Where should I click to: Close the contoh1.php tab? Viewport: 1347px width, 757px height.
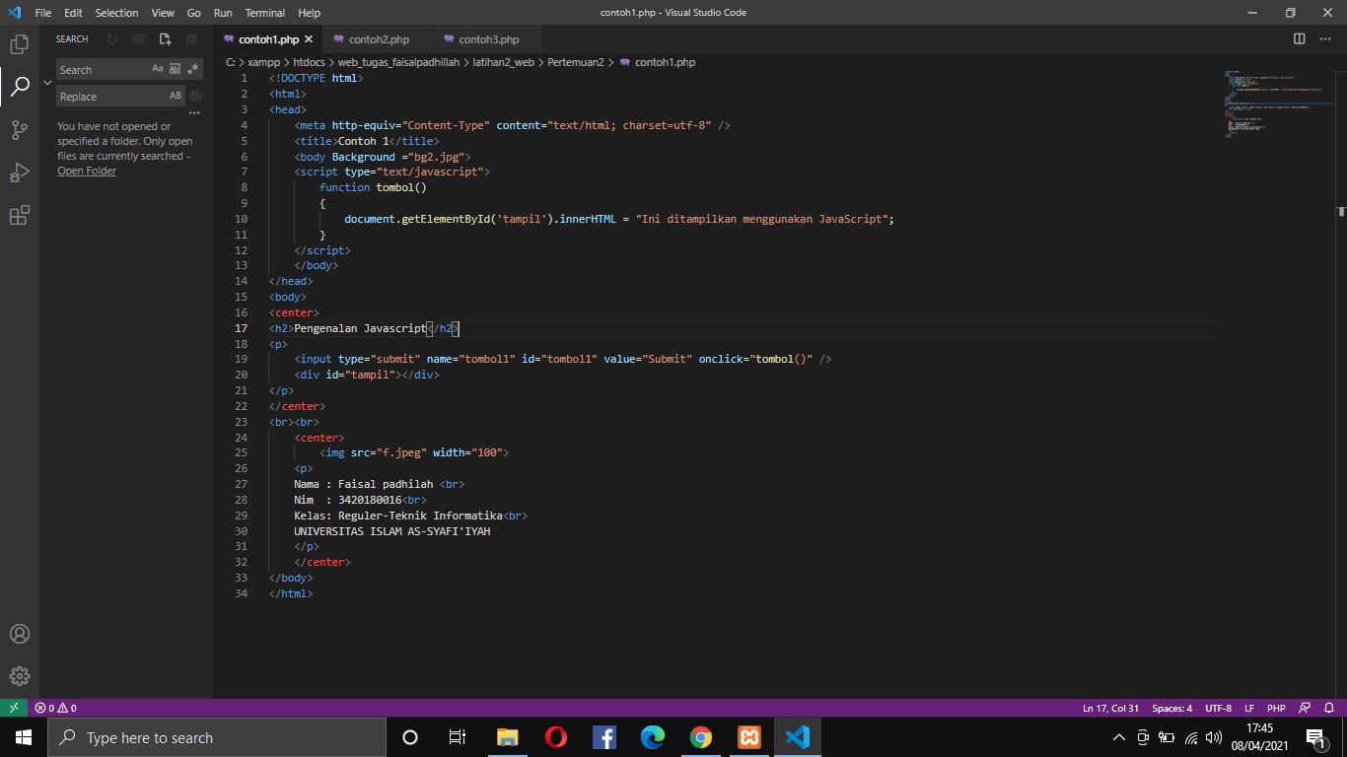pos(309,39)
